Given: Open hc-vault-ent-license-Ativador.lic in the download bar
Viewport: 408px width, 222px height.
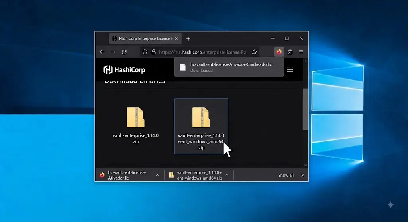Looking at the screenshot, I should pyautogui.click(x=127, y=175).
